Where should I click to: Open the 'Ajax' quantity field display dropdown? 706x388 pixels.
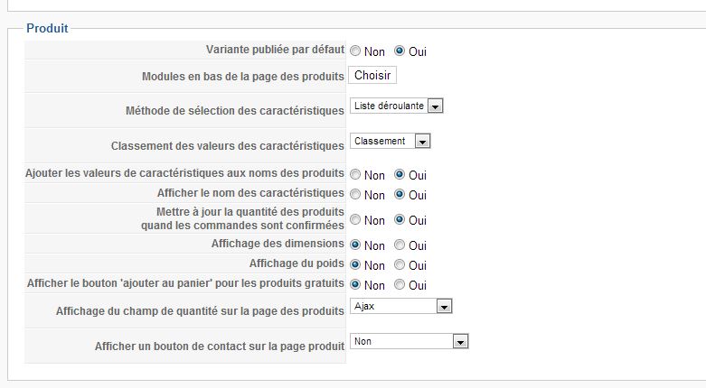pos(401,307)
